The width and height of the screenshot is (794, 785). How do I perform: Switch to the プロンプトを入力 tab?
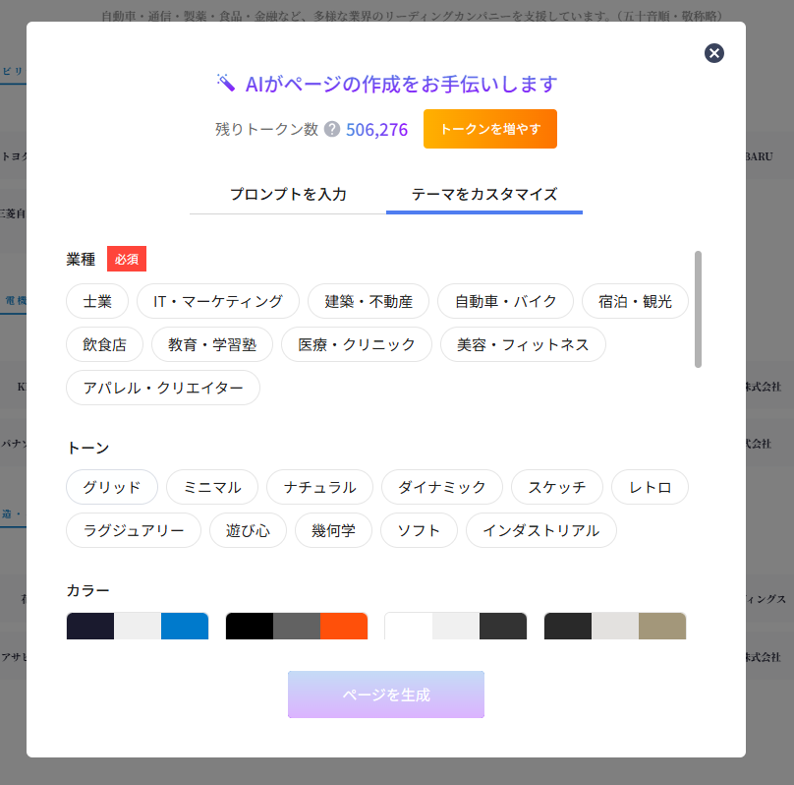[x=288, y=194]
